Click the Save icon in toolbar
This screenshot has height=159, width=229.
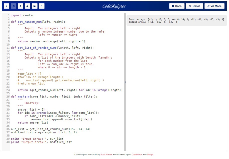[13, 6]
